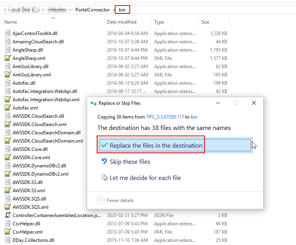Click the 2014-08-12 6:20 AM date cell
The height and width of the screenshot is (245, 296).
tap(127, 83)
